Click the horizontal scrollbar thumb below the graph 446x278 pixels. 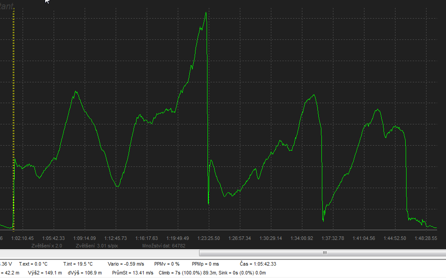click(x=324, y=253)
